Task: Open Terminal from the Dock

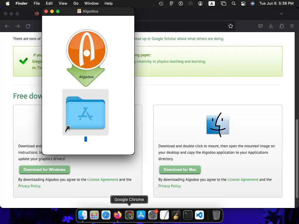Action: click(x=188, y=215)
